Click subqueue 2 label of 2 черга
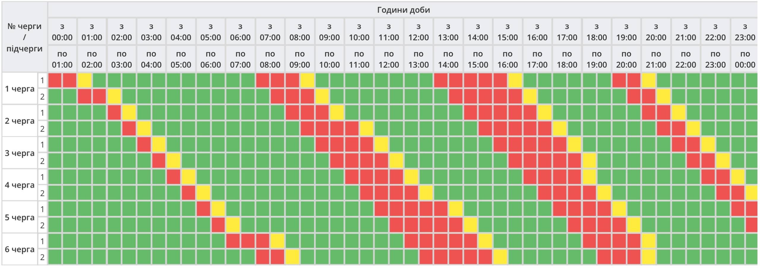This screenshot has height=270, width=760. tap(42, 129)
